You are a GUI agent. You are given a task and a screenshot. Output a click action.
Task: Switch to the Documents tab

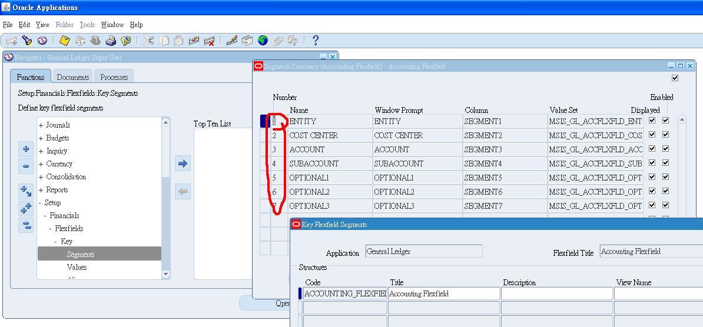point(72,76)
